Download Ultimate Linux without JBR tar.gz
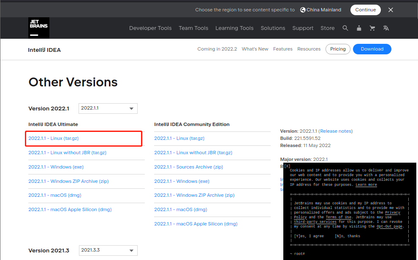 pyautogui.click(x=68, y=153)
